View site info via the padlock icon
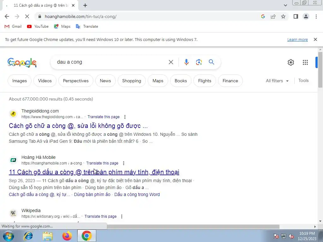This screenshot has height=242, width=323. [40, 16]
